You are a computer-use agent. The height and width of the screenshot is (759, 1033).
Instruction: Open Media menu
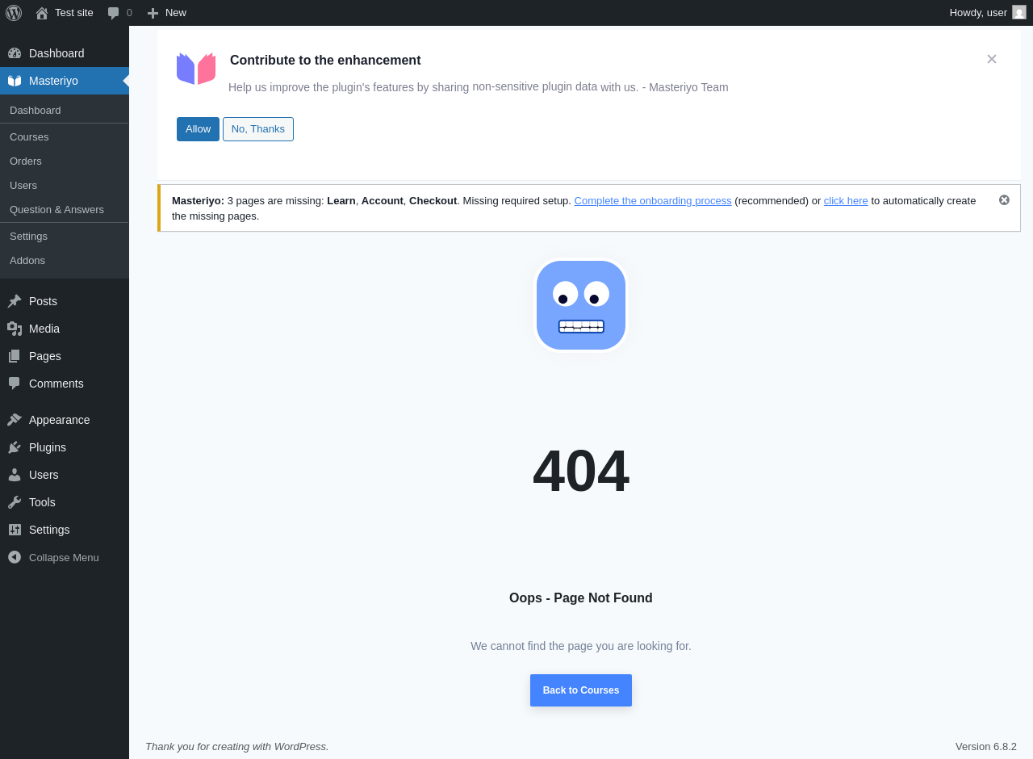pyautogui.click(x=65, y=329)
